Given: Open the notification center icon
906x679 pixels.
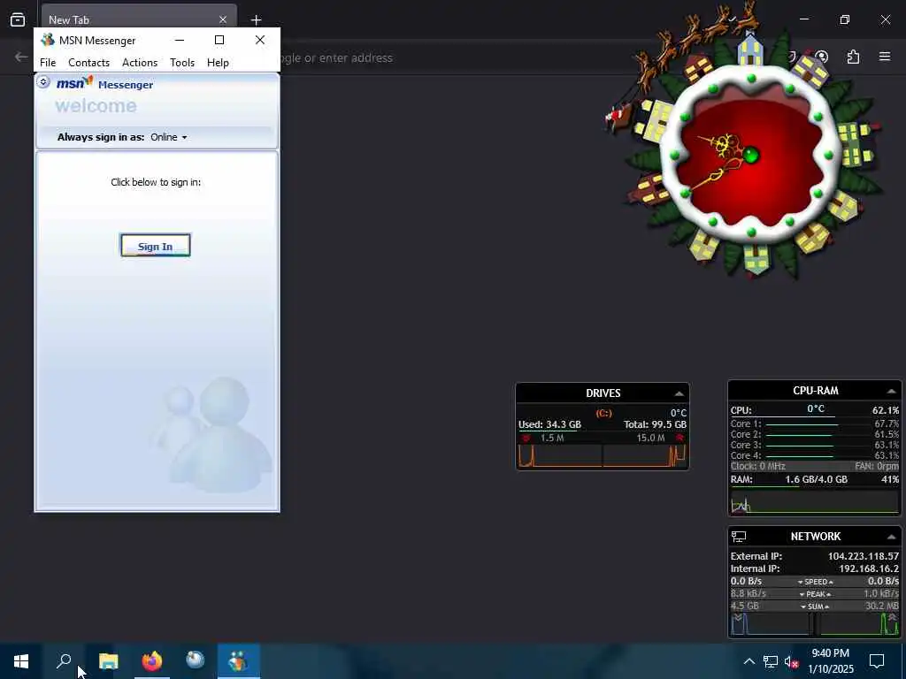Looking at the screenshot, I should (877, 661).
